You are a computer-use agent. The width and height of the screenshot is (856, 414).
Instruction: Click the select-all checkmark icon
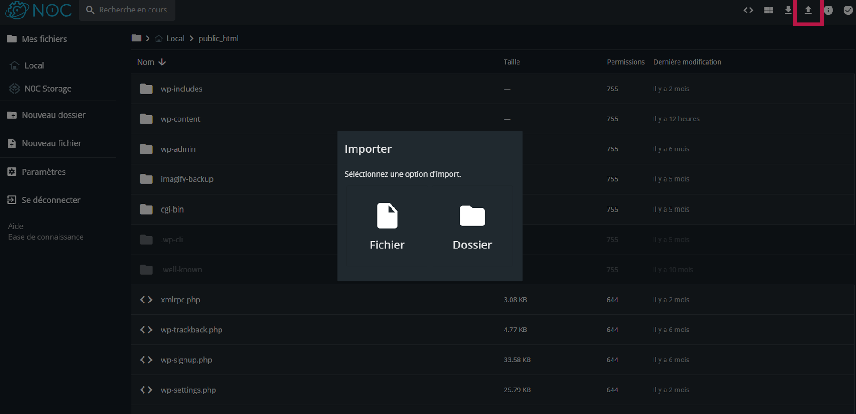coord(848,10)
